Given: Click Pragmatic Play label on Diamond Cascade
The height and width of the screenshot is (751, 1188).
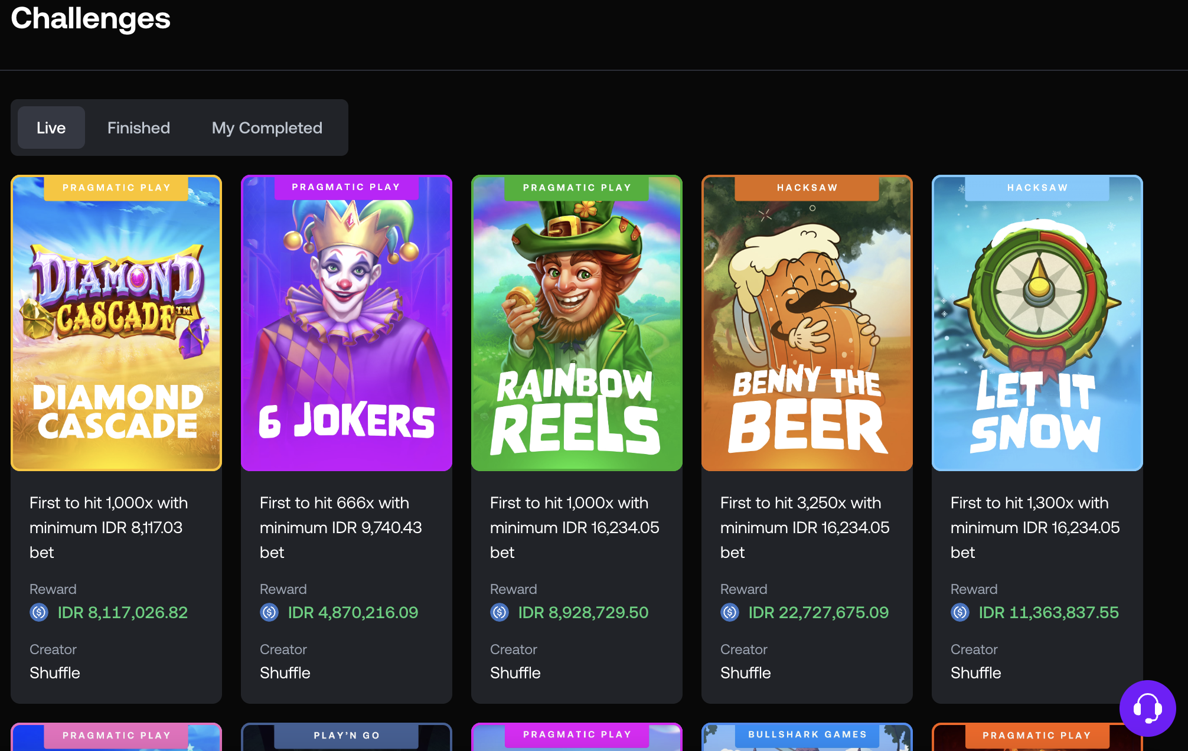Looking at the screenshot, I should [x=116, y=188].
